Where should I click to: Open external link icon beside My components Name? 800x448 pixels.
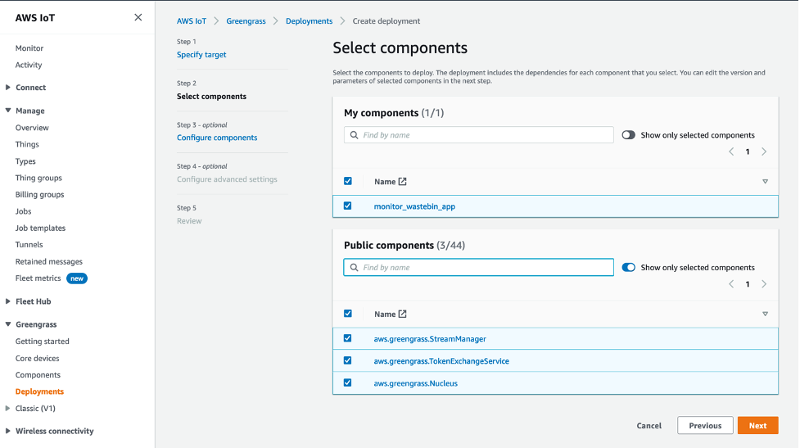click(402, 182)
